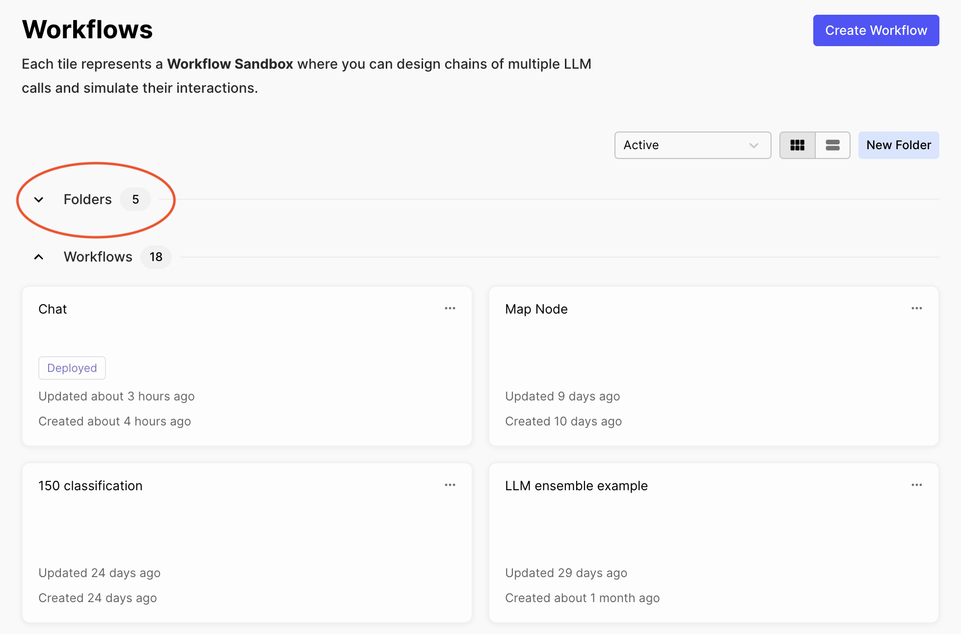Click the Folders collapse chevron
961x634 pixels.
(x=38, y=200)
